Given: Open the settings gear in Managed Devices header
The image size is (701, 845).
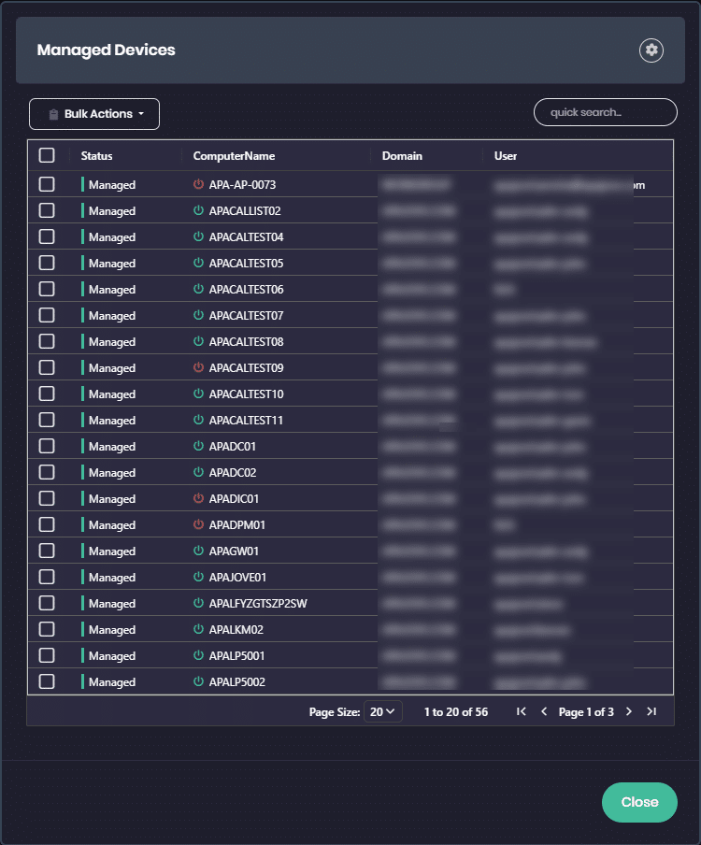Looking at the screenshot, I should tap(651, 50).
